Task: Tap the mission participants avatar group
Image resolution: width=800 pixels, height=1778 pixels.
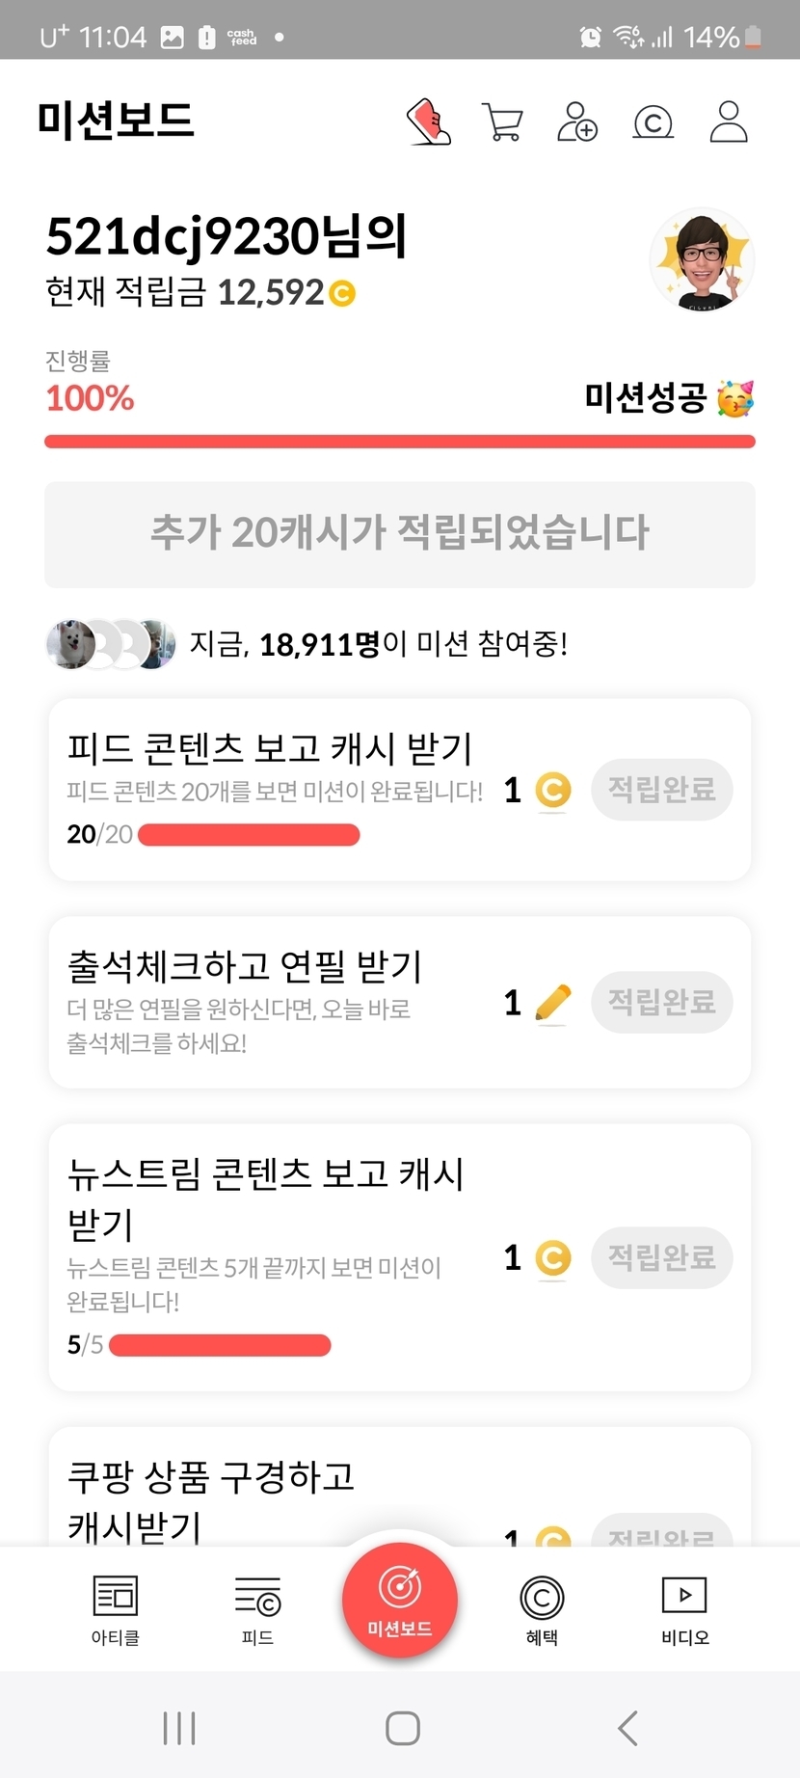Action: tap(111, 644)
